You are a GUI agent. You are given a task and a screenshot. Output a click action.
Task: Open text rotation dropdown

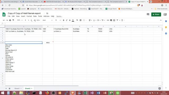(103, 20)
